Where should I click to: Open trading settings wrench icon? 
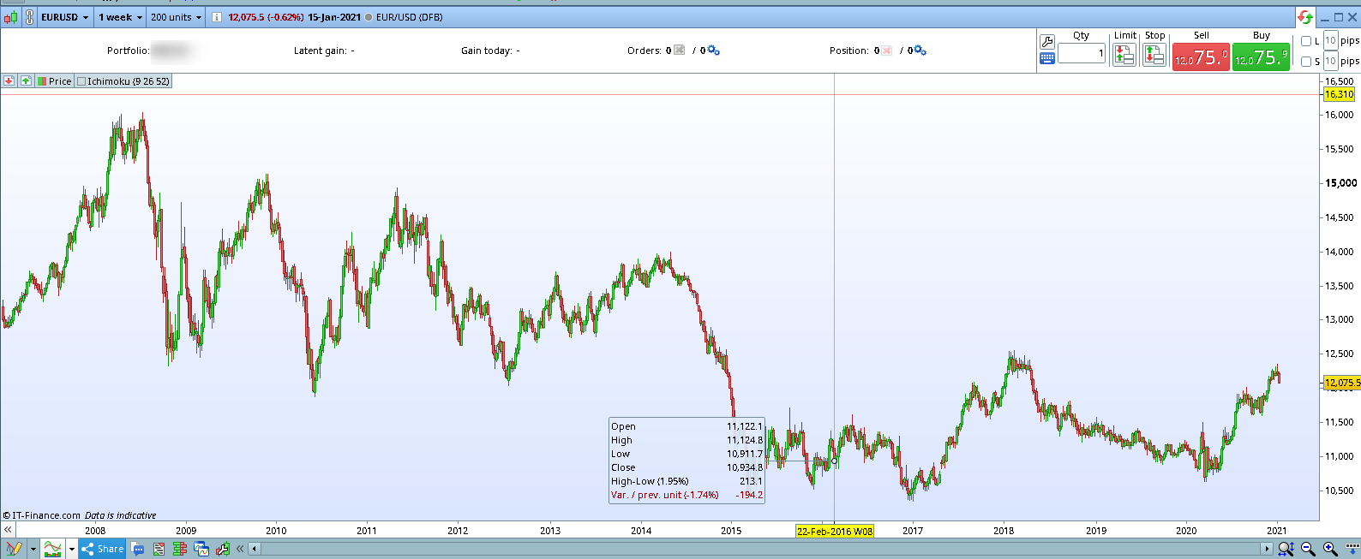[x=1047, y=41]
